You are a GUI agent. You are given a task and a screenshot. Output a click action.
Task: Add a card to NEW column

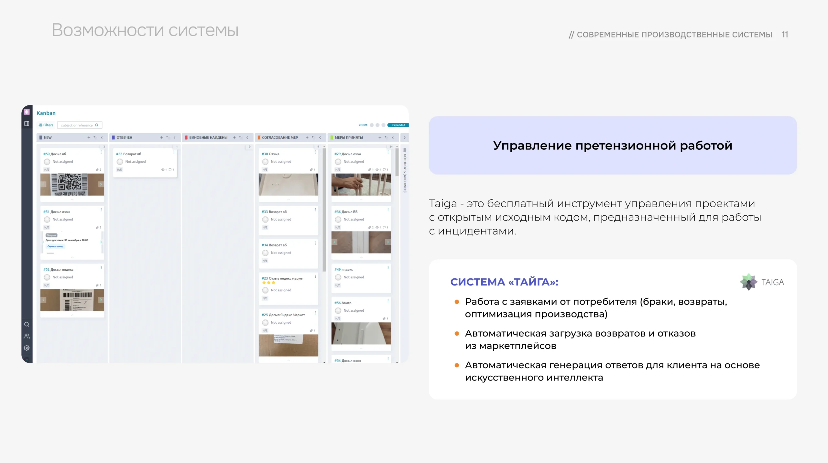[x=89, y=137]
